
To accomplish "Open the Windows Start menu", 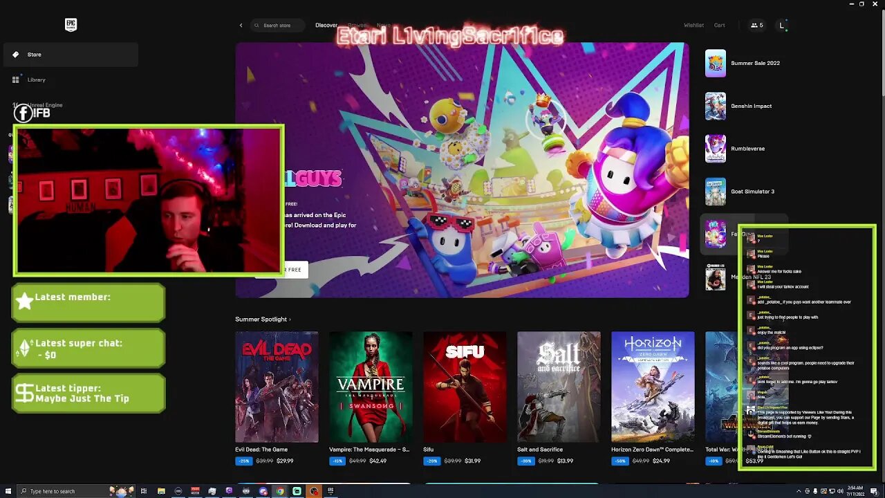I will coord(7,491).
